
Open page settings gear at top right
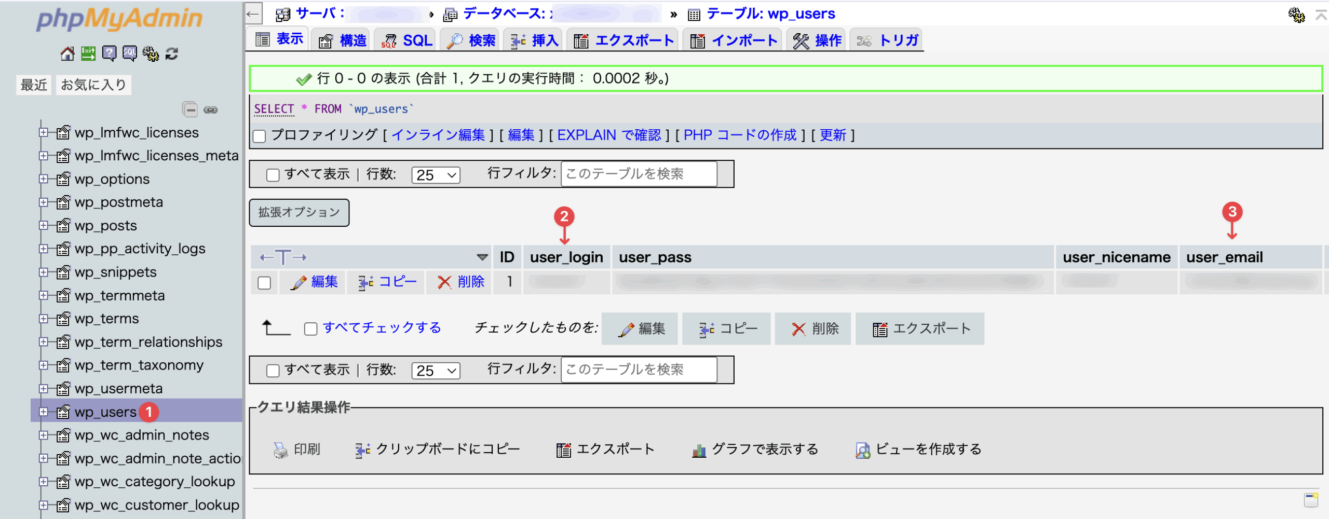pyautogui.click(x=1296, y=15)
